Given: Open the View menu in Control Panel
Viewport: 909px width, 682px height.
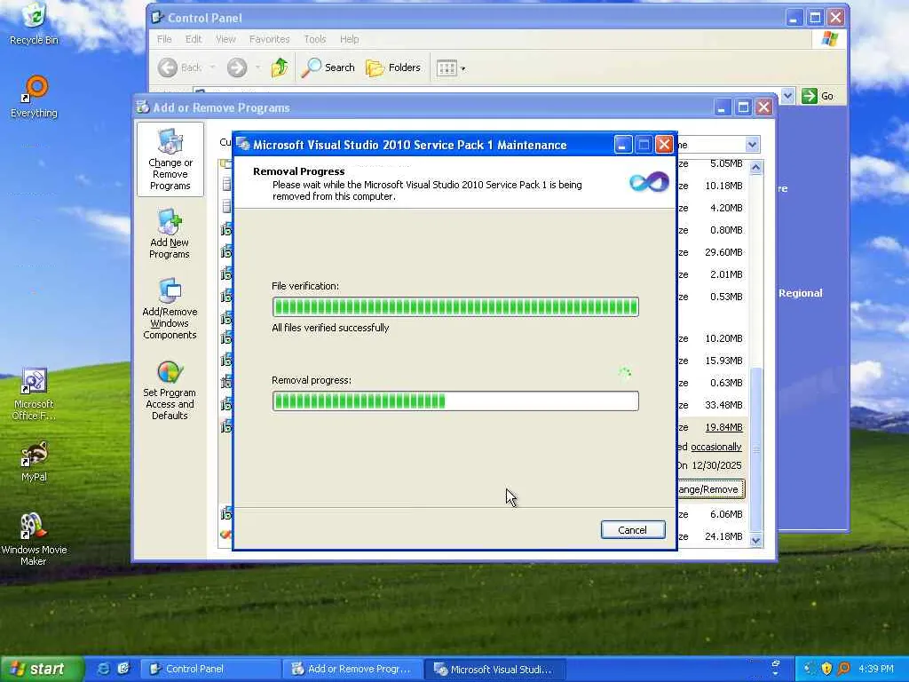Looking at the screenshot, I should [225, 39].
